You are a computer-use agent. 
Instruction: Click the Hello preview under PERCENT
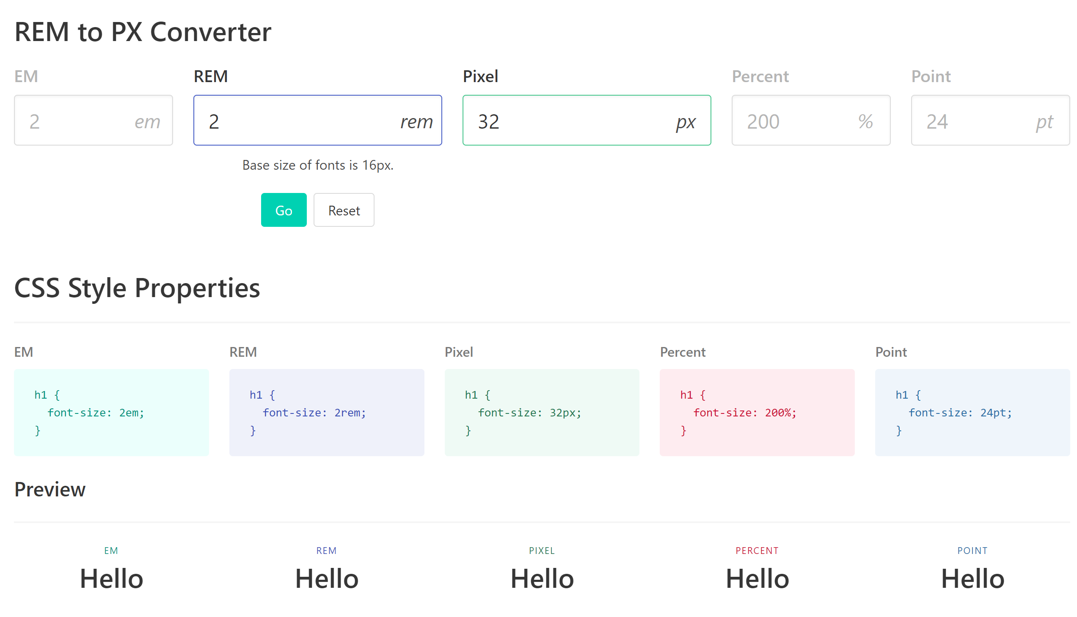tap(757, 579)
